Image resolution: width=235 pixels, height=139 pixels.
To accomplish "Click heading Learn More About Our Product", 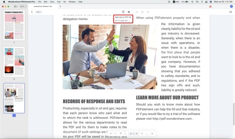I will pyautogui.click(x=167, y=98).
